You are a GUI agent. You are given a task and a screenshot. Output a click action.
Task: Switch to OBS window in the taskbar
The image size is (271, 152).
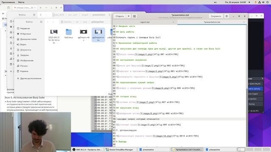click(x=88, y=149)
